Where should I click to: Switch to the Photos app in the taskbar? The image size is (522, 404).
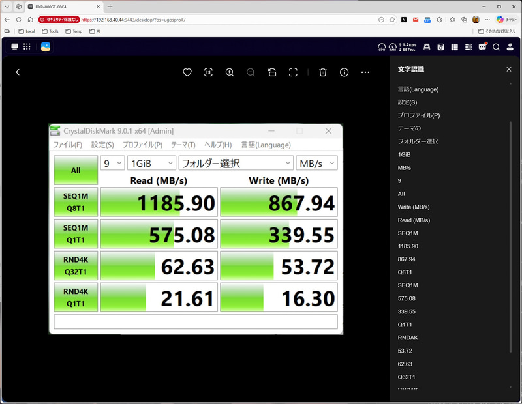(x=46, y=46)
